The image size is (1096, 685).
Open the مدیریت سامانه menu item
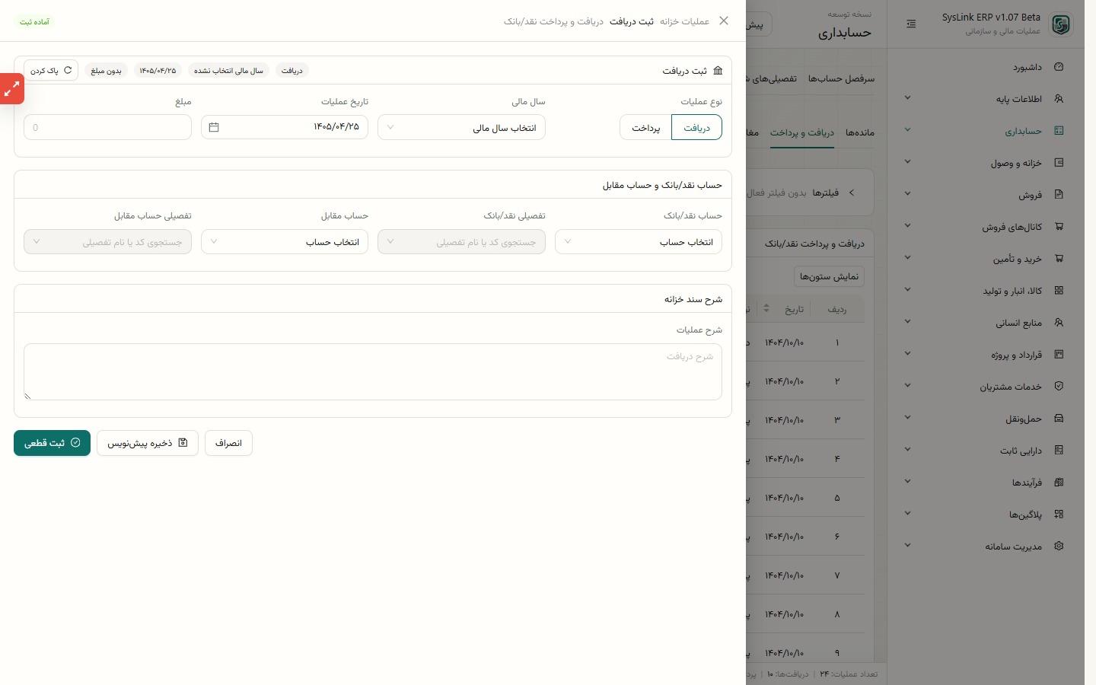coord(986,546)
